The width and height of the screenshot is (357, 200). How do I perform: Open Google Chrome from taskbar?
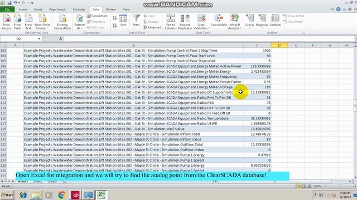click(x=62, y=195)
